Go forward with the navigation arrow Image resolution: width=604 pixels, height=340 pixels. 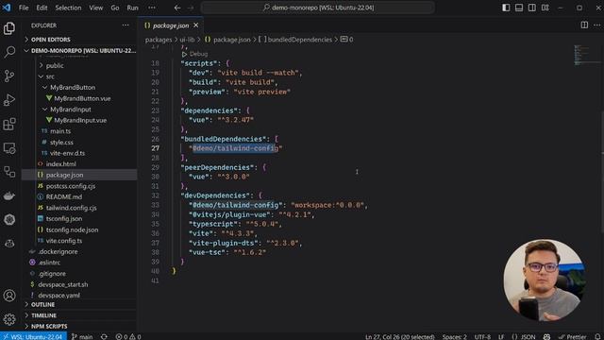pyautogui.click(x=191, y=8)
